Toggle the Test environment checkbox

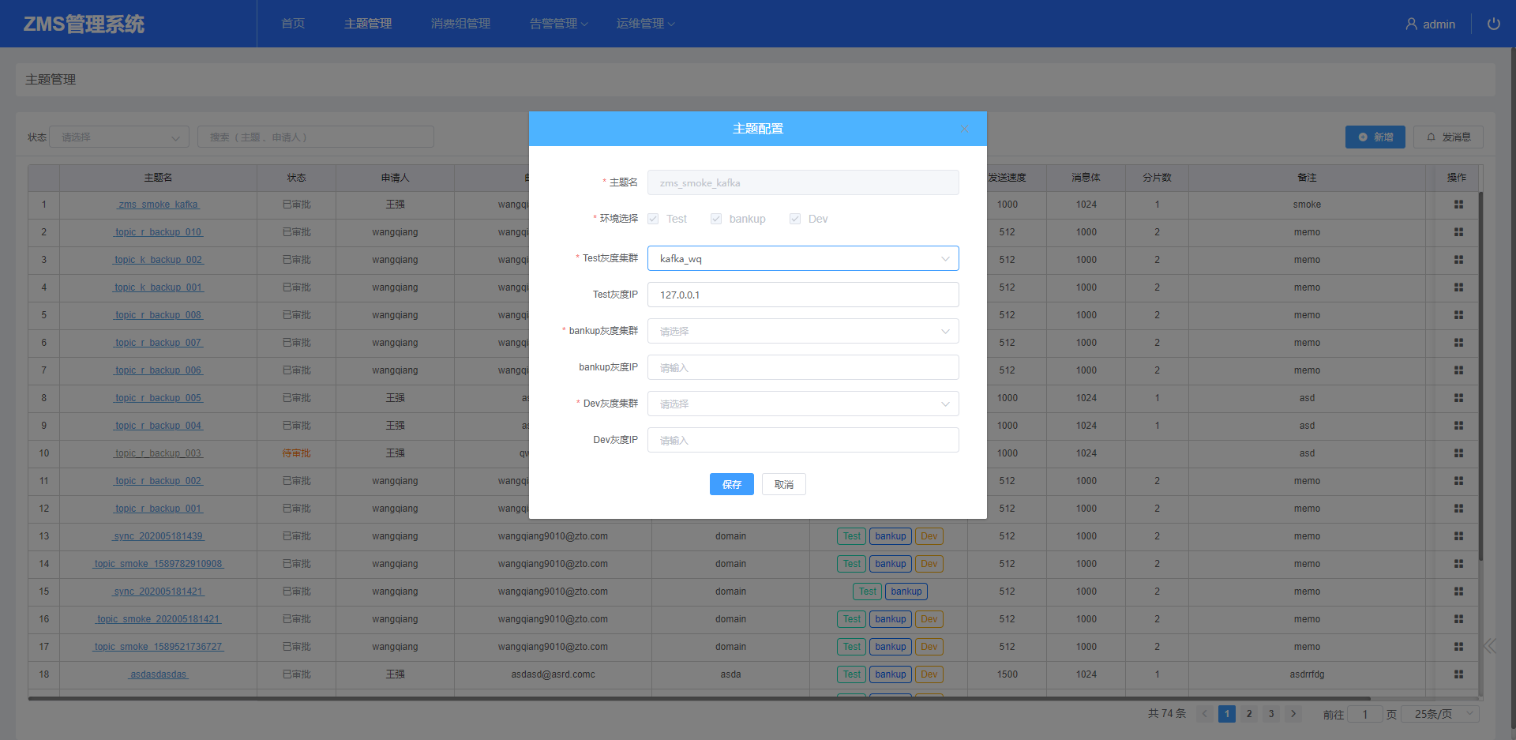coord(653,219)
